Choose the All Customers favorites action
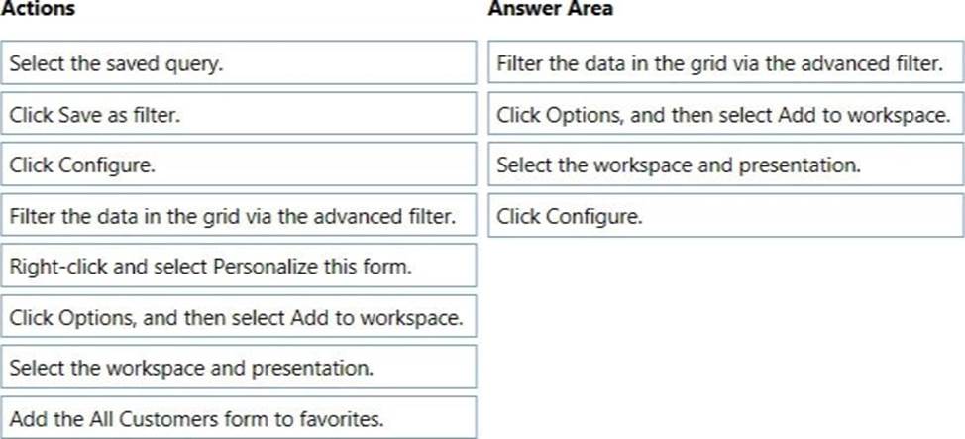 coord(239,418)
